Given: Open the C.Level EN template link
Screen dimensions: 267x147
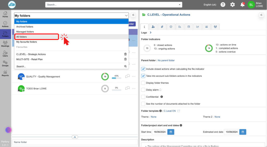Looking at the screenshot, I should click(170, 111).
